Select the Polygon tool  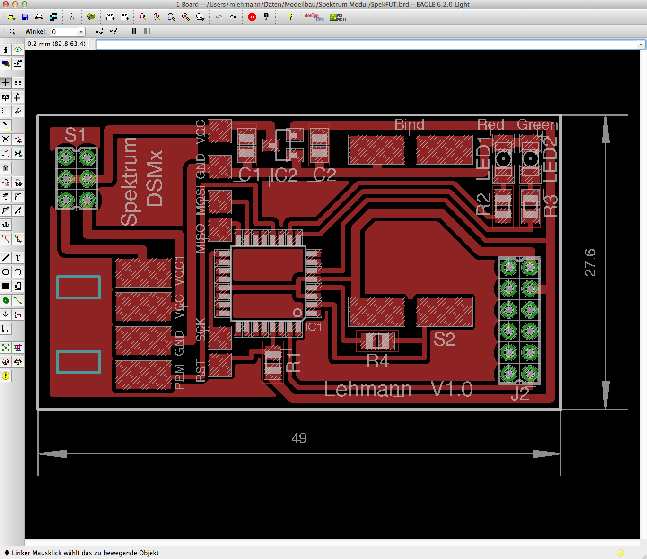(18, 286)
